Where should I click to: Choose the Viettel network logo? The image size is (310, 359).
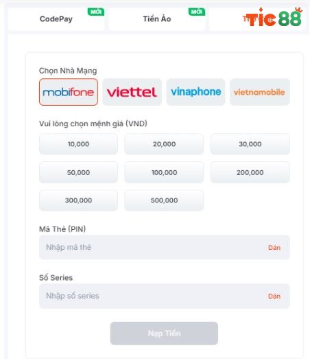tap(132, 92)
